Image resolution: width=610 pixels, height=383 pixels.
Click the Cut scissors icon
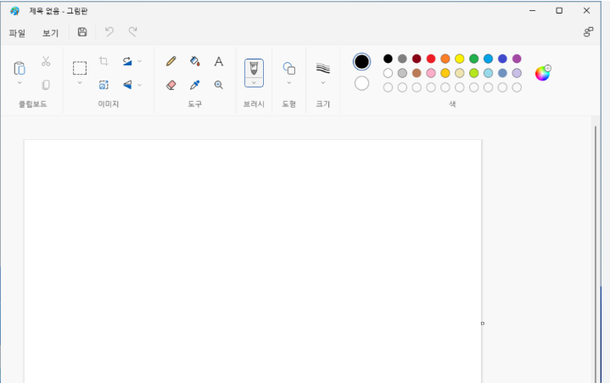(46, 61)
